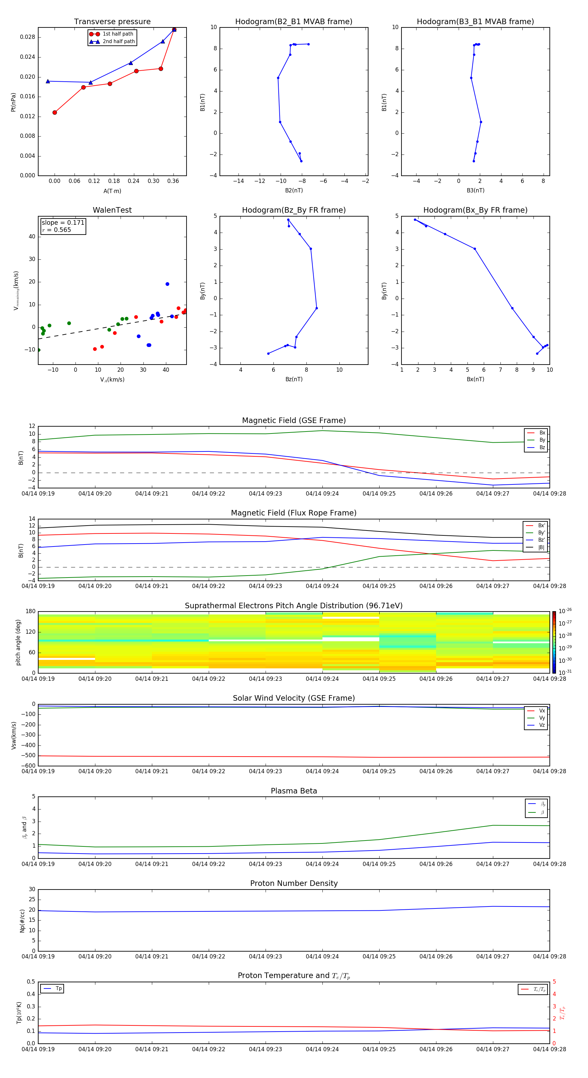Click 'Magnetic Field (Flux Rope Frame)' title
The image size is (588, 1078).
click(294, 513)
